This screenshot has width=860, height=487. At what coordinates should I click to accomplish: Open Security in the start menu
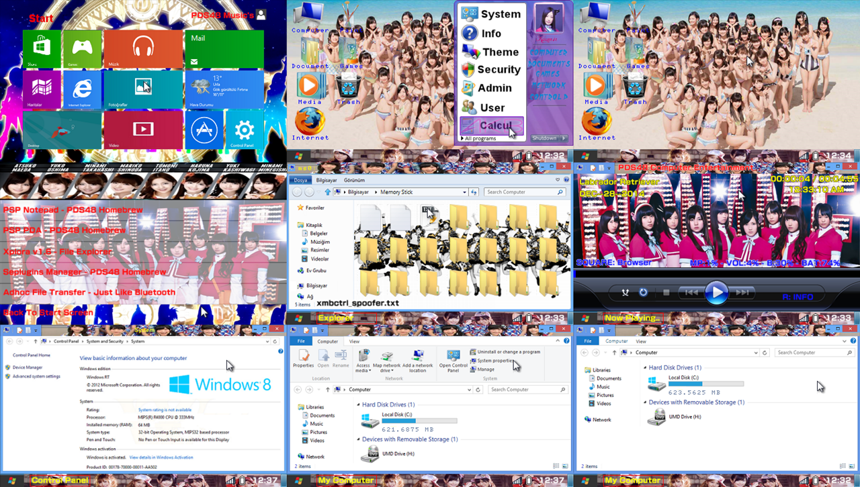[491, 69]
